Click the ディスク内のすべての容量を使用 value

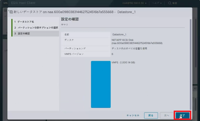point(129,49)
